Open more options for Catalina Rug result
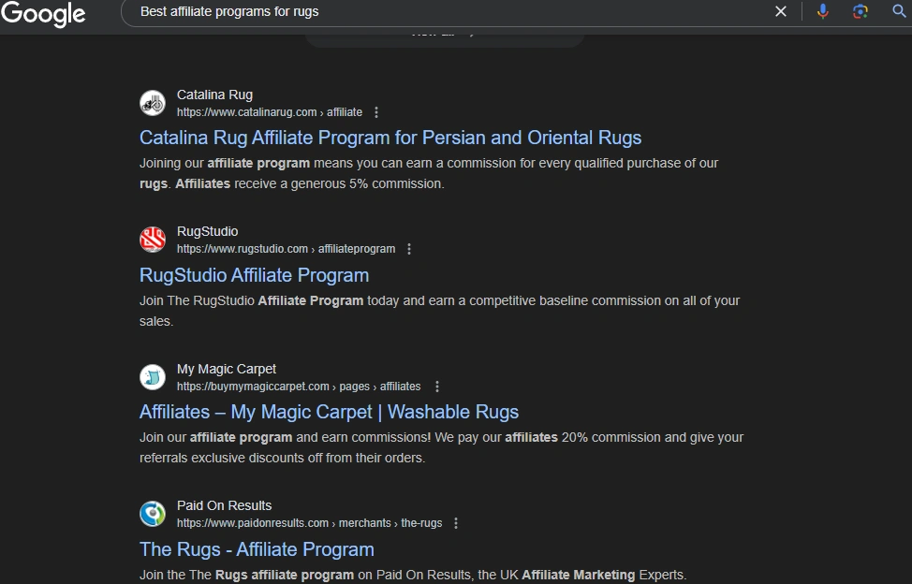The height and width of the screenshot is (584, 912). pyautogui.click(x=376, y=112)
